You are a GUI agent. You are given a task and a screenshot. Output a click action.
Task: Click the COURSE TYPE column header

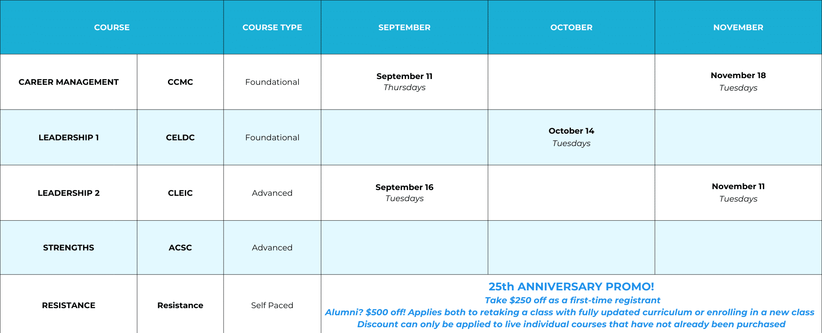pyautogui.click(x=272, y=28)
